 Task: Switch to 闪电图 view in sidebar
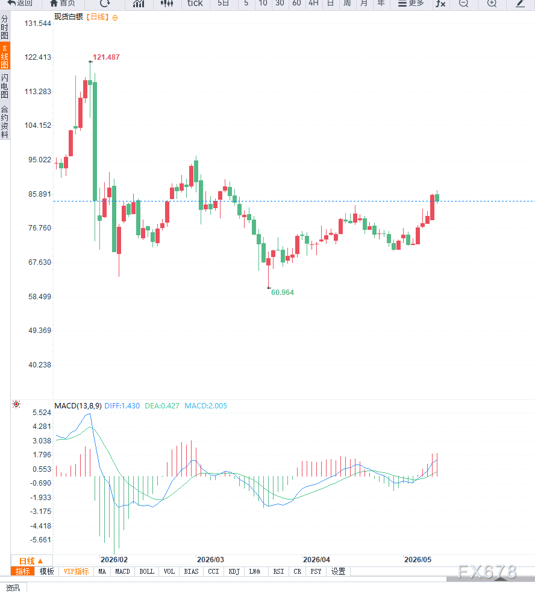(5, 86)
